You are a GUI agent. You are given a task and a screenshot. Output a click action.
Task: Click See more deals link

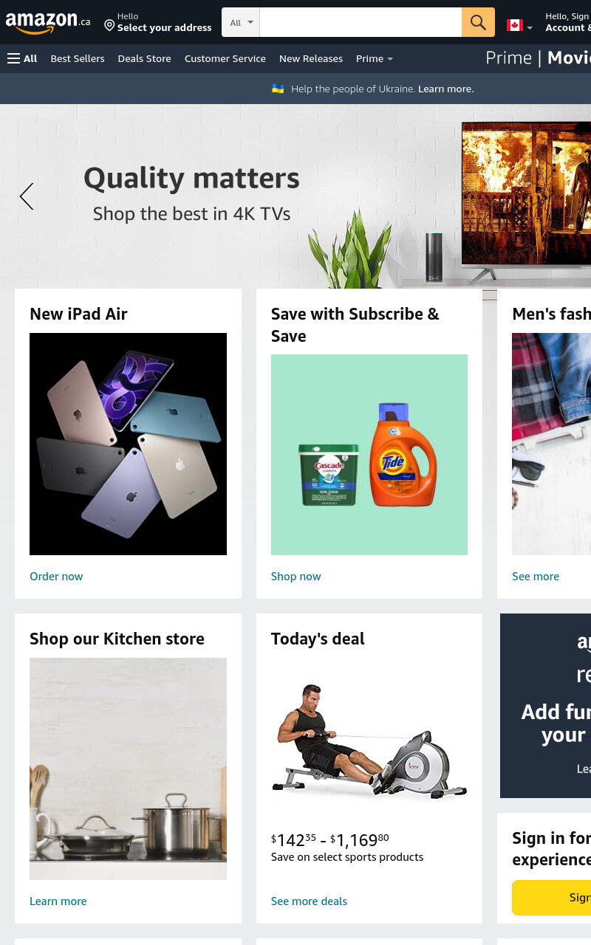309,901
